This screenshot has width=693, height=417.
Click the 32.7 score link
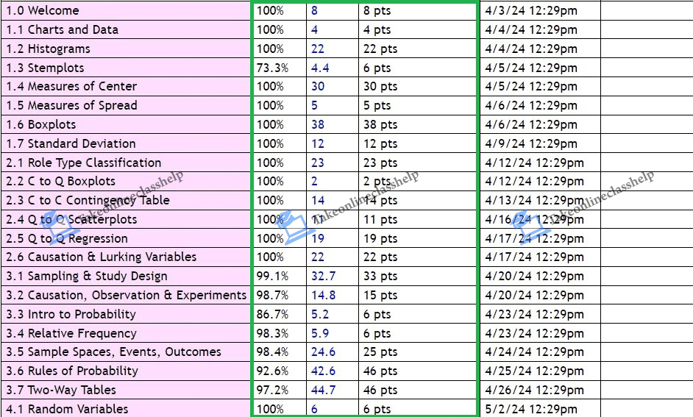pos(323,276)
